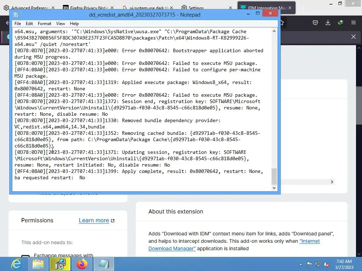The image size is (362, 271).
Task: Switch to Firefox from the taskbar
Action: tap(82, 264)
